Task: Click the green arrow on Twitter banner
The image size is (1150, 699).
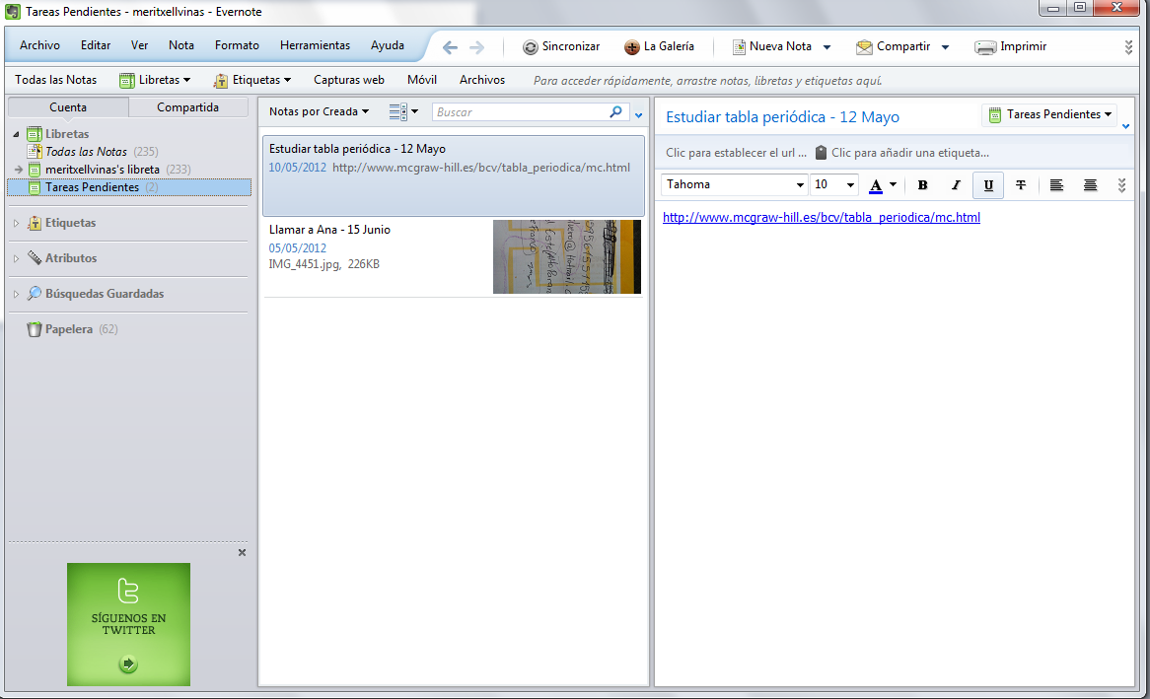Action: (x=128, y=664)
